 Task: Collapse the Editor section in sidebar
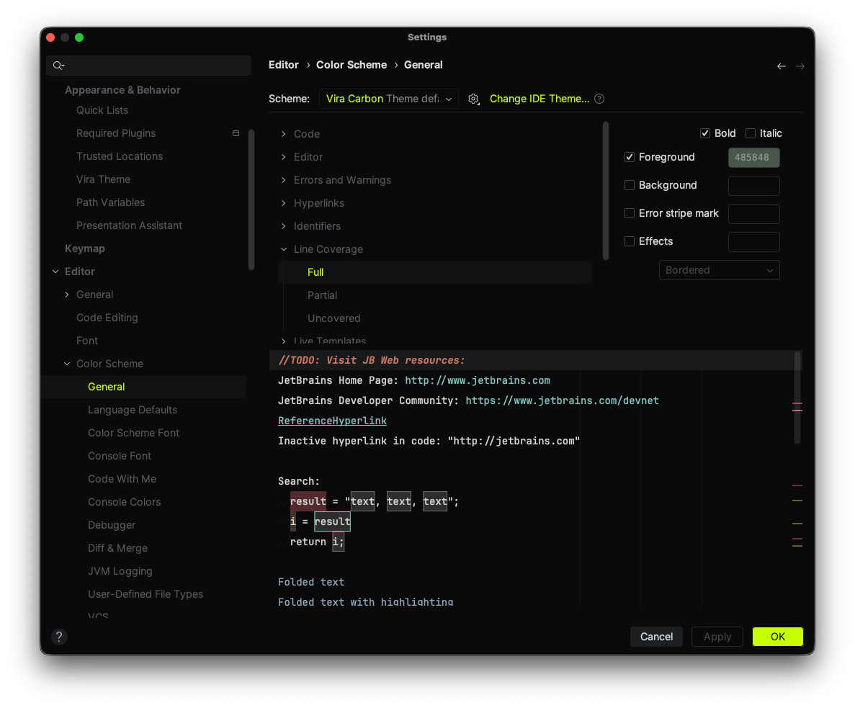pyautogui.click(x=55, y=272)
